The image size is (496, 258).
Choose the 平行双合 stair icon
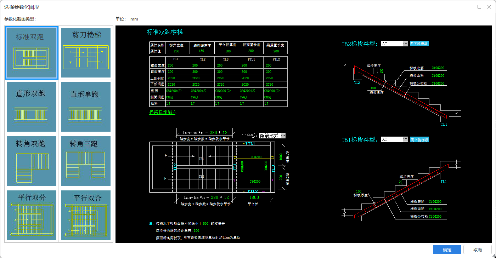(86, 215)
